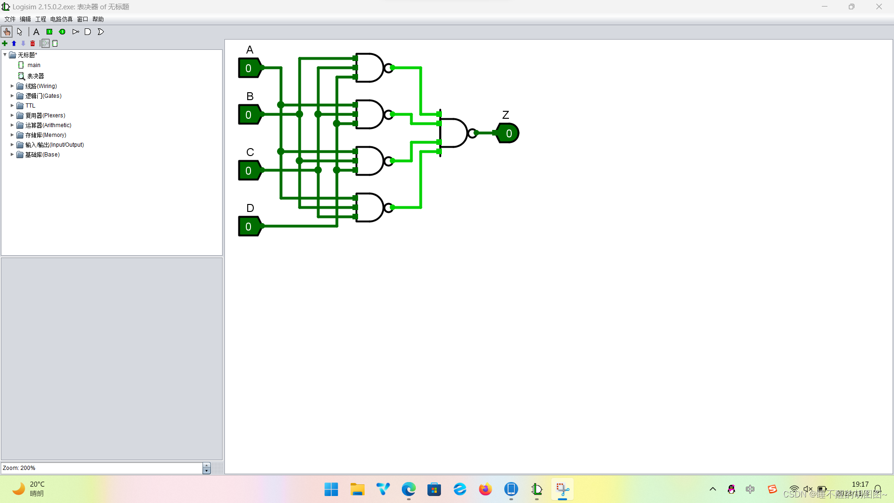Image resolution: width=894 pixels, height=503 pixels.
Task: Select the Poke (hand) tool
Action: (7, 32)
